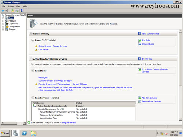Click the blue Help toolbar icon
Viewport: 183px width, 137px height.
pos(22,11)
